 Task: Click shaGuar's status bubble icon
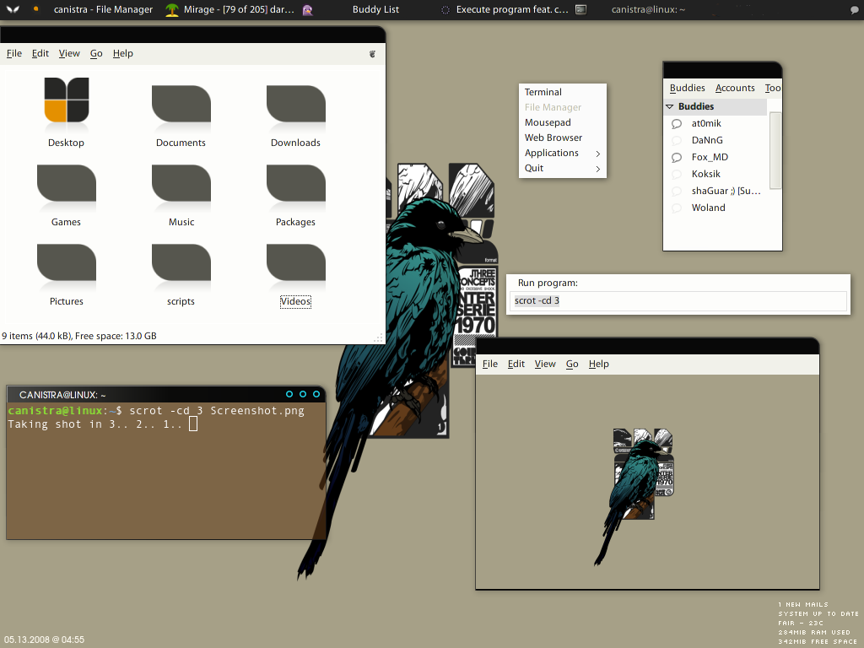pyautogui.click(x=677, y=192)
